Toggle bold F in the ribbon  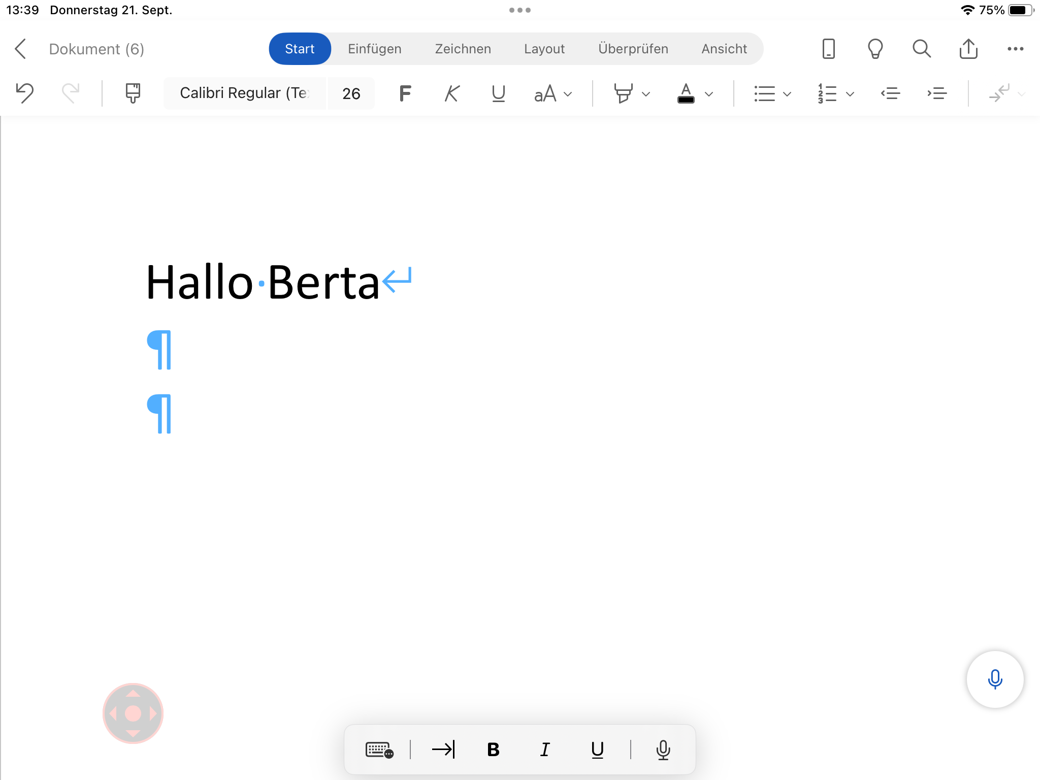(x=405, y=93)
